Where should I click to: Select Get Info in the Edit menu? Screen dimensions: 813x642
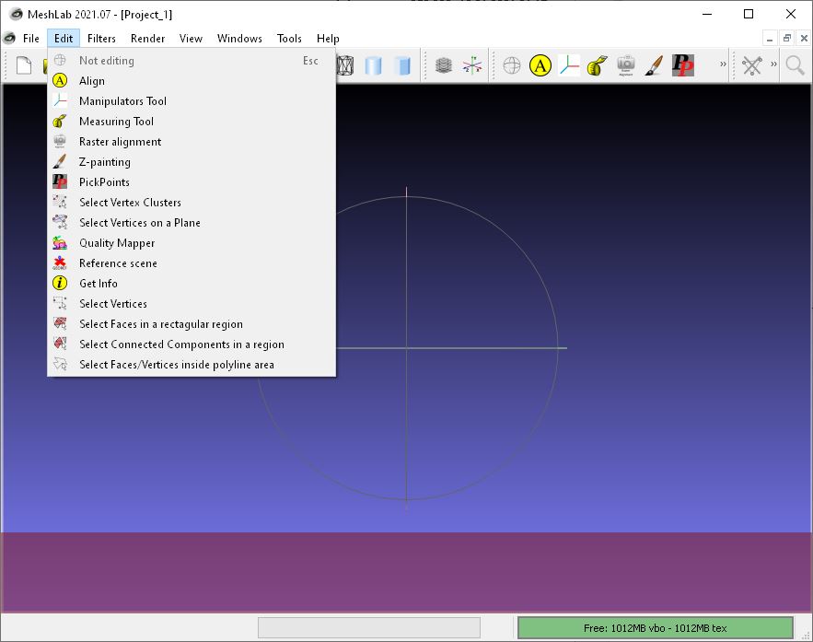click(x=99, y=284)
